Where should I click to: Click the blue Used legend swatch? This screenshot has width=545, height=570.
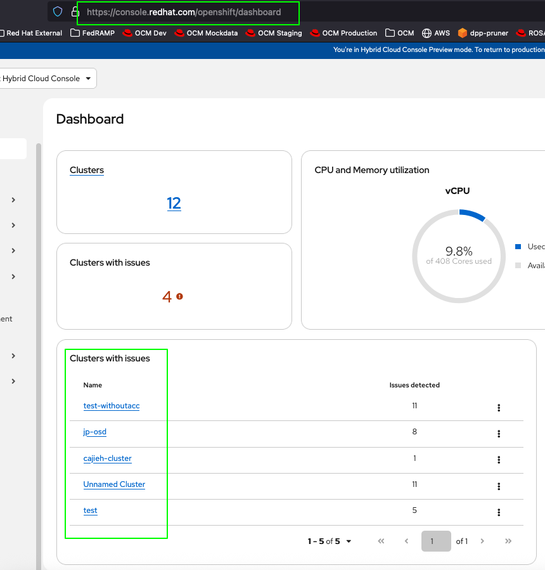pos(518,247)
